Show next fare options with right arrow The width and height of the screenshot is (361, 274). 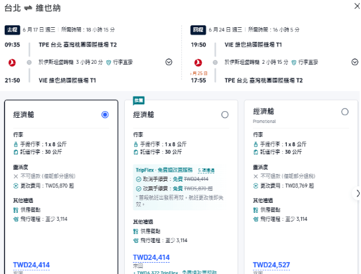point(357,194)
